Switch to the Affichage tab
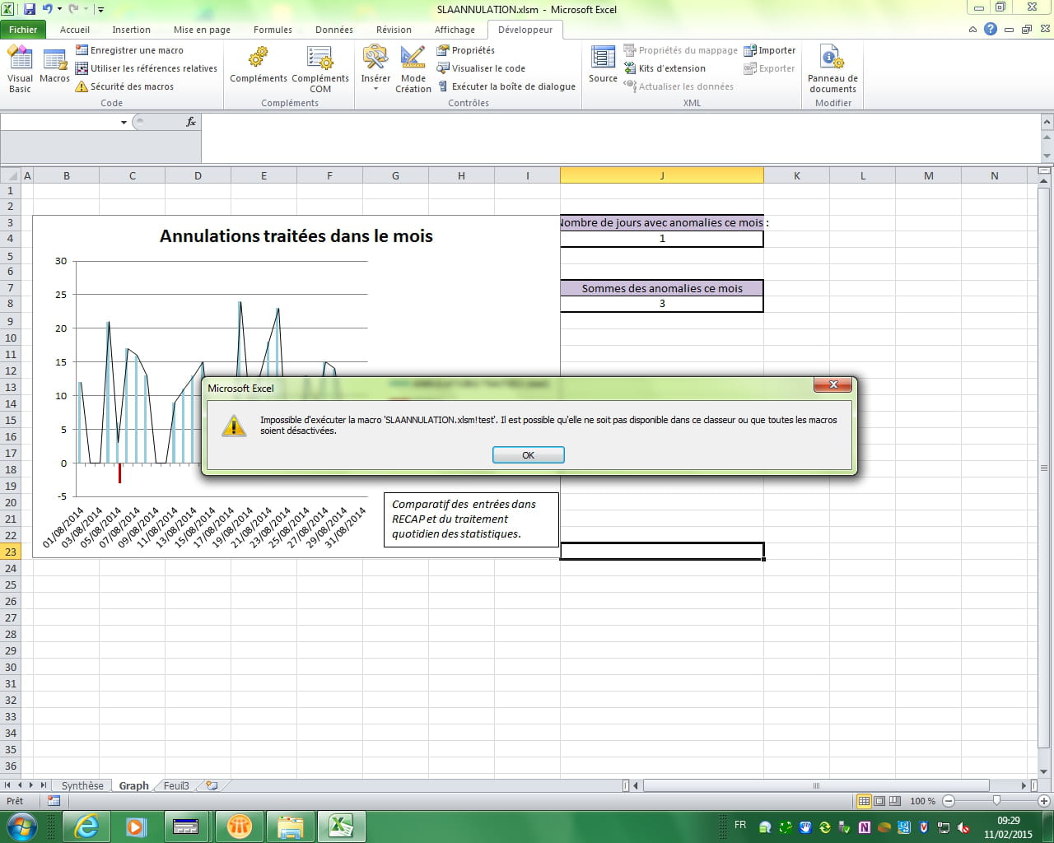 (x=455, y=30)
